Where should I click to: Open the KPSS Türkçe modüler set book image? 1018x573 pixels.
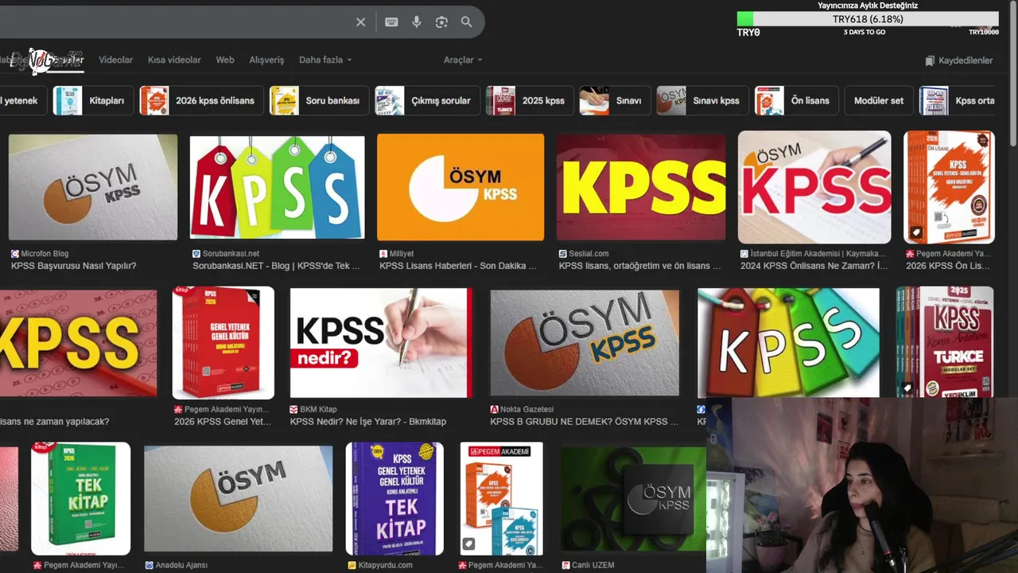(945, 343)
